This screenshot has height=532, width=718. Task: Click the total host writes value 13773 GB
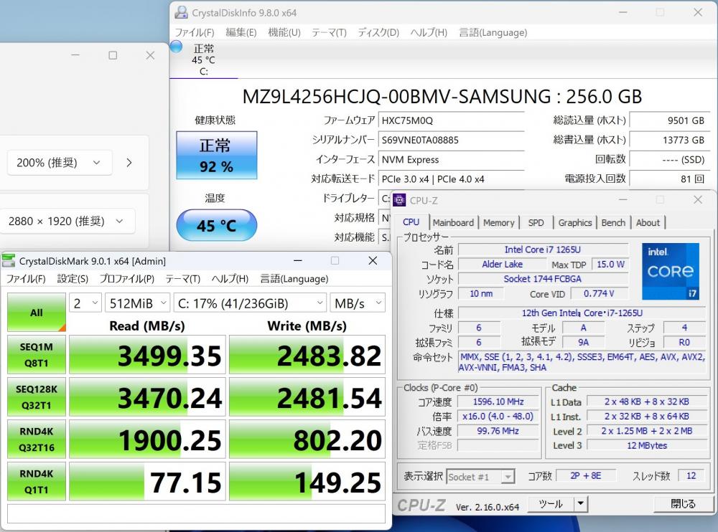click(x=669, y=140)
